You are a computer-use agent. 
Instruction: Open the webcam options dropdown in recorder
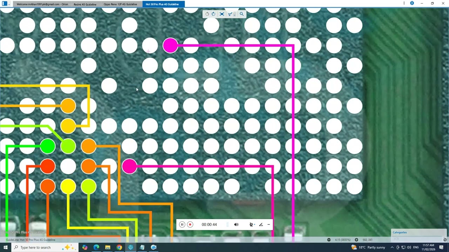coord(254,225)
